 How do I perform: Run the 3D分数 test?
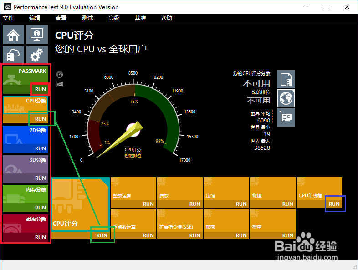[x=41, y=178]
